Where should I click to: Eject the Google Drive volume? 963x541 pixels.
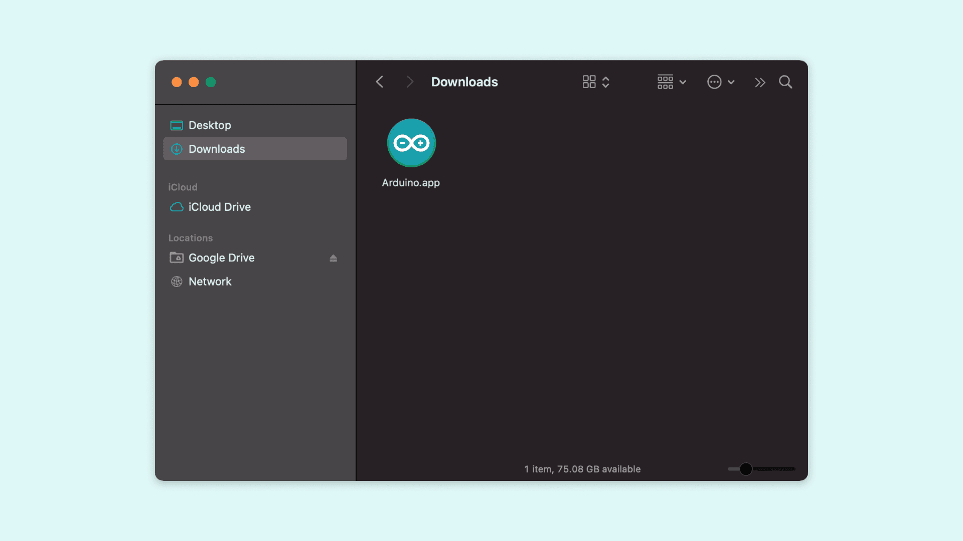pyautogui.click(x=333, y=258)
